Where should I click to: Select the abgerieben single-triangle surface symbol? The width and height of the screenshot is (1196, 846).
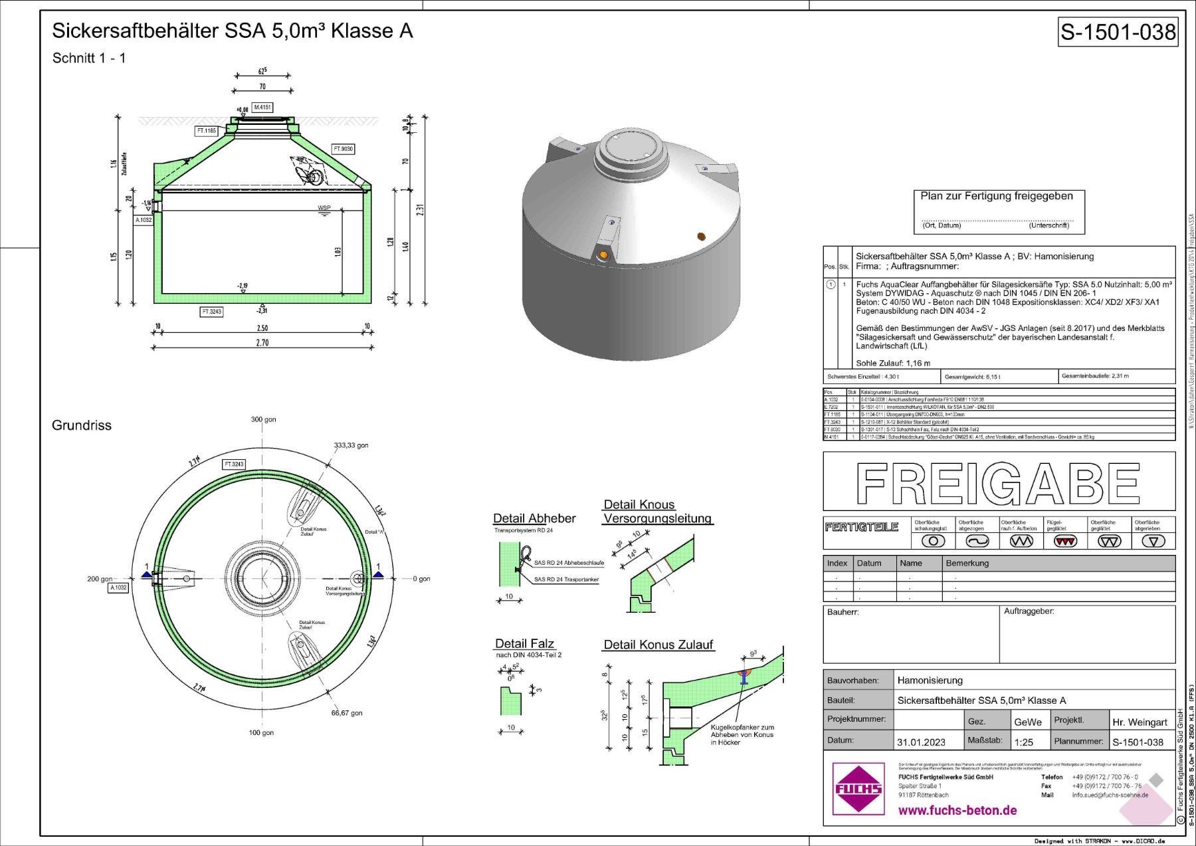[x=1153, y=541]
